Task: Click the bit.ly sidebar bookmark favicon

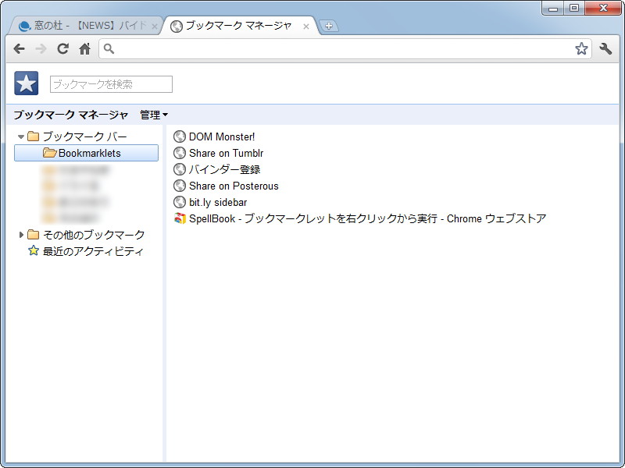Action: coord(180,202)
